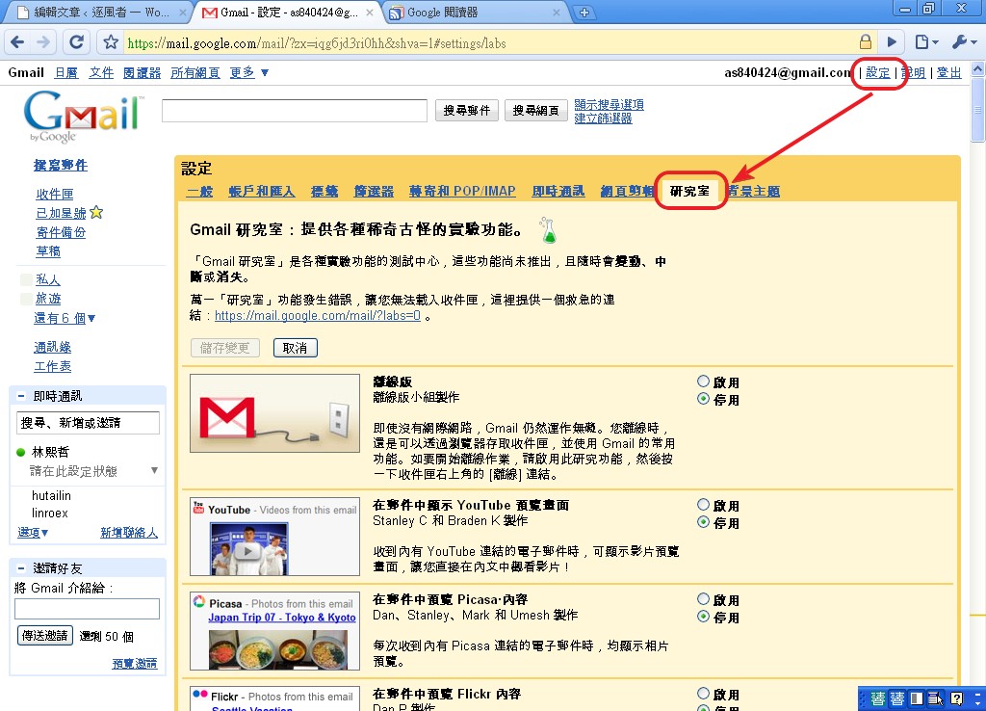Open the 收件匣 inbox link
This screenshot has width=986, height=711.
point(55,195)
